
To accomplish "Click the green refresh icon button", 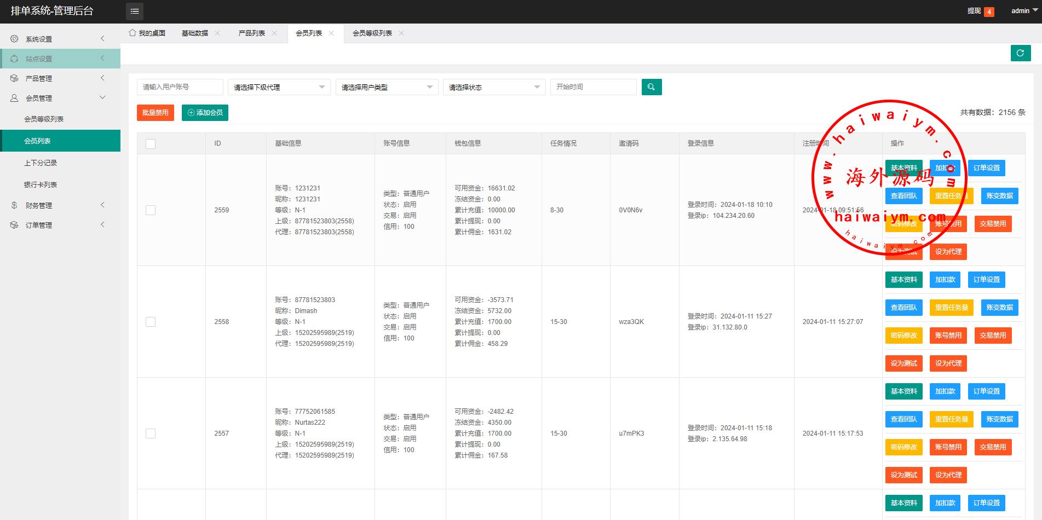I will (1020, 53).
